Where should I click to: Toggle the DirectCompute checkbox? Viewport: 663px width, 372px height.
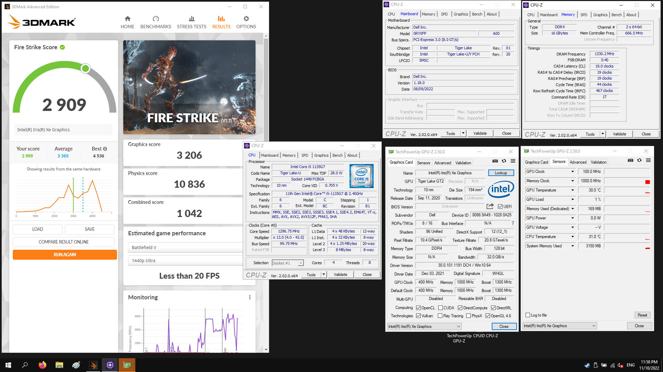coord(460,308)
